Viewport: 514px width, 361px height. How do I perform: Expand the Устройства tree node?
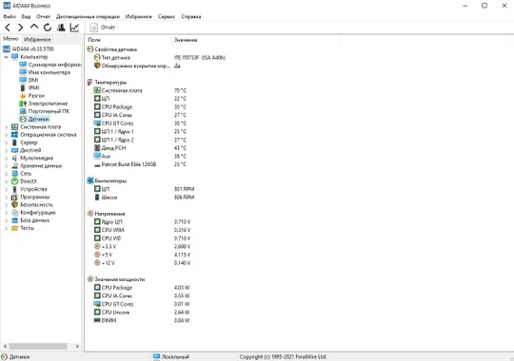tap(7, 189)
